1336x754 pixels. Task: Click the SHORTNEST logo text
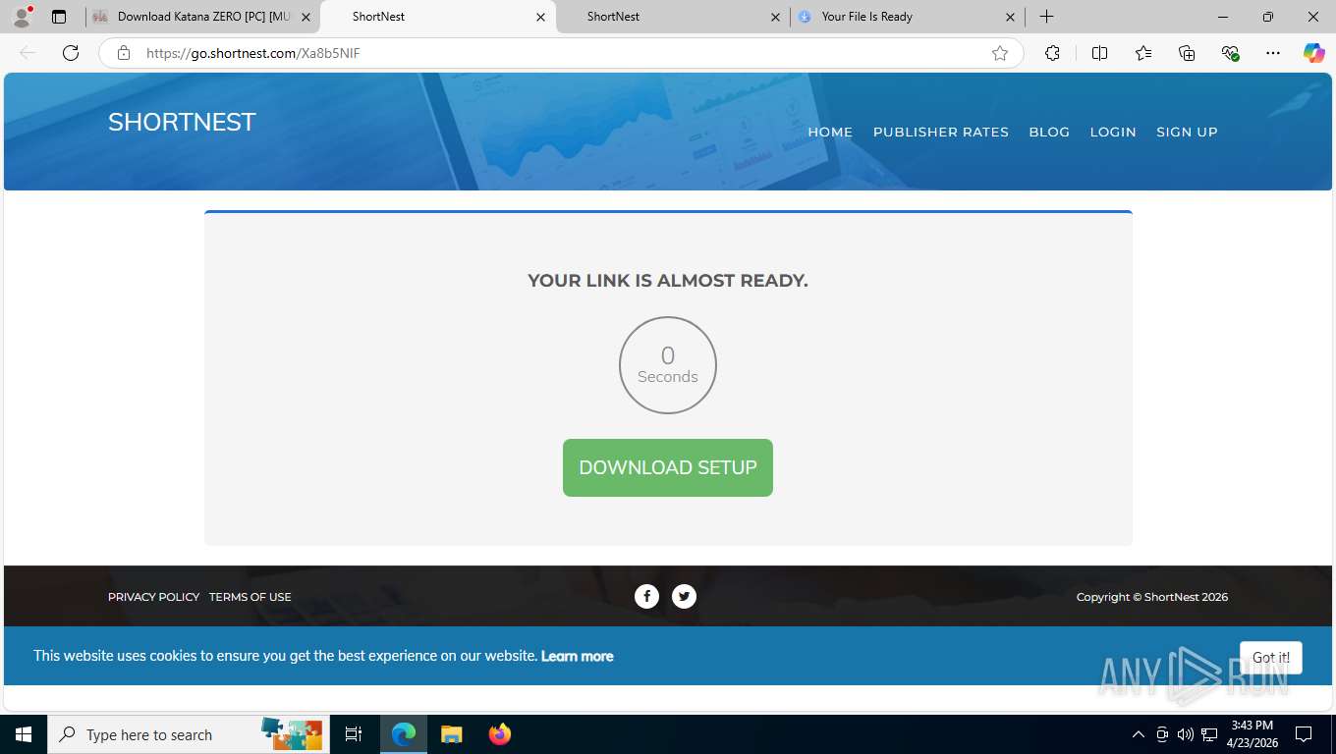(182, 122)
